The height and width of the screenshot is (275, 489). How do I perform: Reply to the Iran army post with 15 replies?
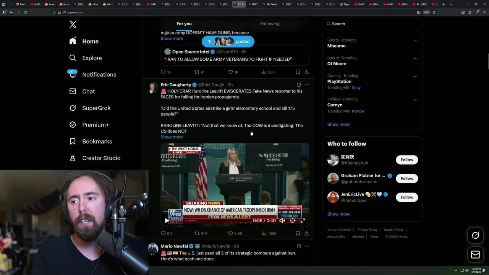(166, 72)
